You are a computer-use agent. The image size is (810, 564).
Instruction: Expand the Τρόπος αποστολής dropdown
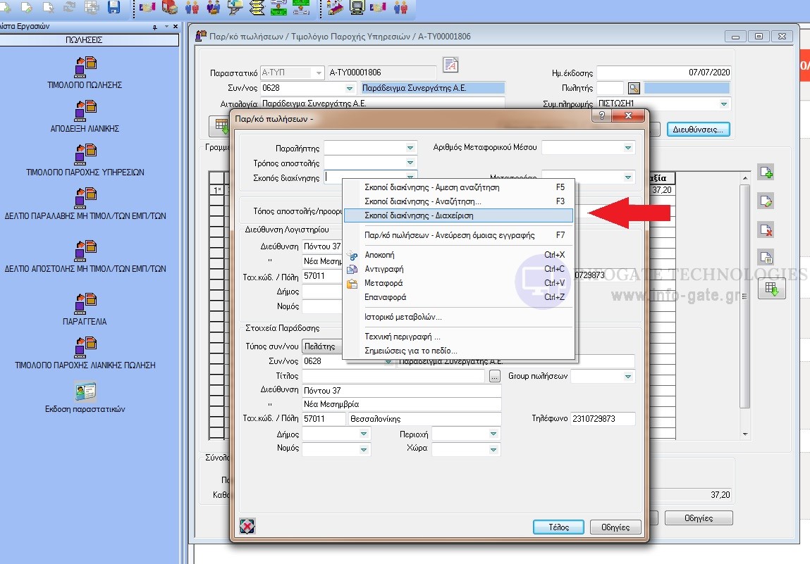tap(411, 163)
